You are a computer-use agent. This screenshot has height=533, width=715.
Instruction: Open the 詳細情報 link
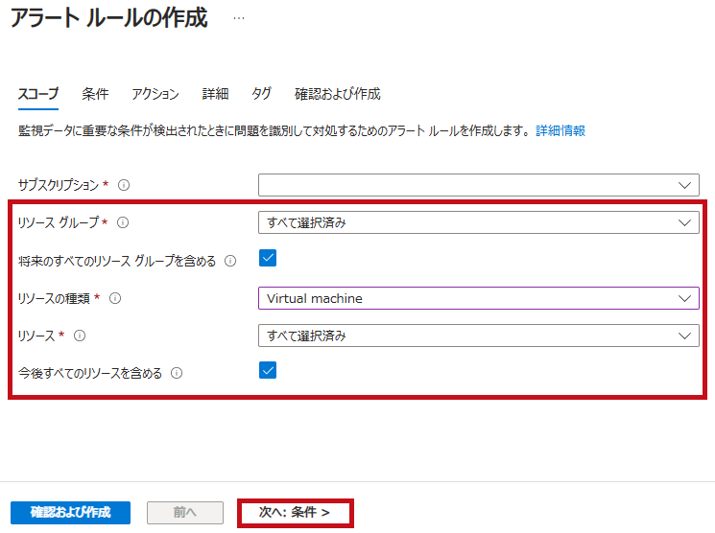pyautogui.click(x=560, y=130)
